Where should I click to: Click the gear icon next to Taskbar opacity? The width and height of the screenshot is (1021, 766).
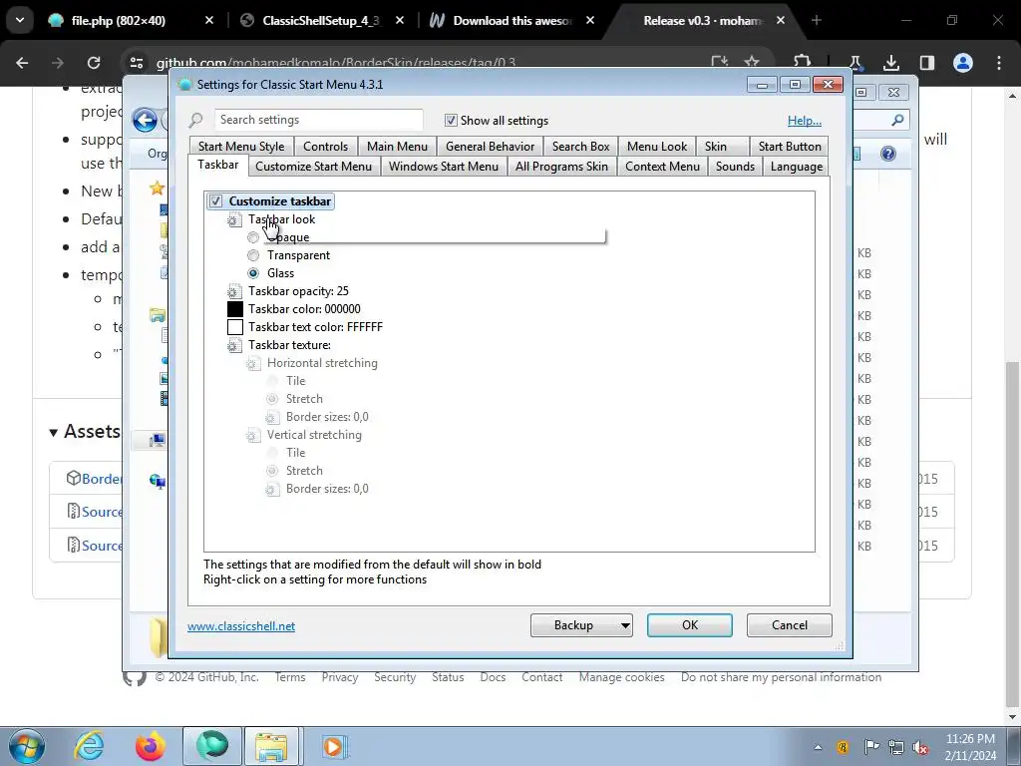click(x=234, y=291)
